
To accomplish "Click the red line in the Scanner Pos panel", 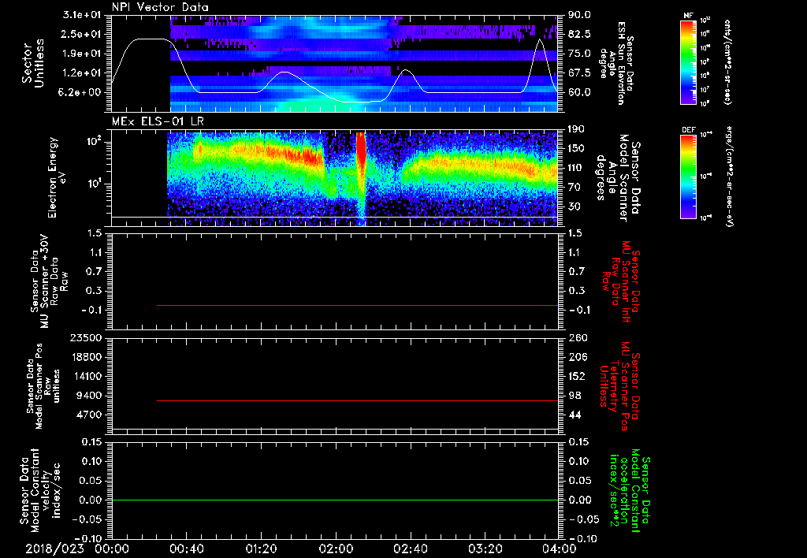I will pos(357,400).
